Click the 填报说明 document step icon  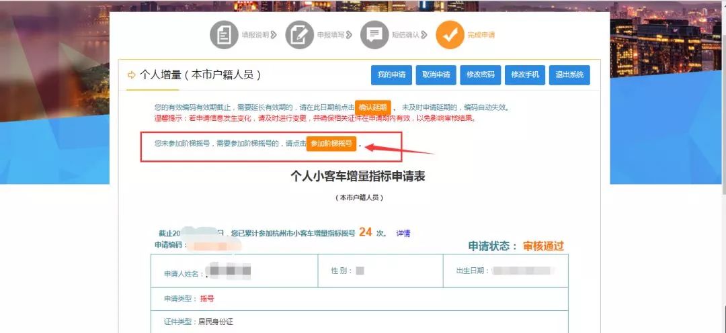pos(224,35)
